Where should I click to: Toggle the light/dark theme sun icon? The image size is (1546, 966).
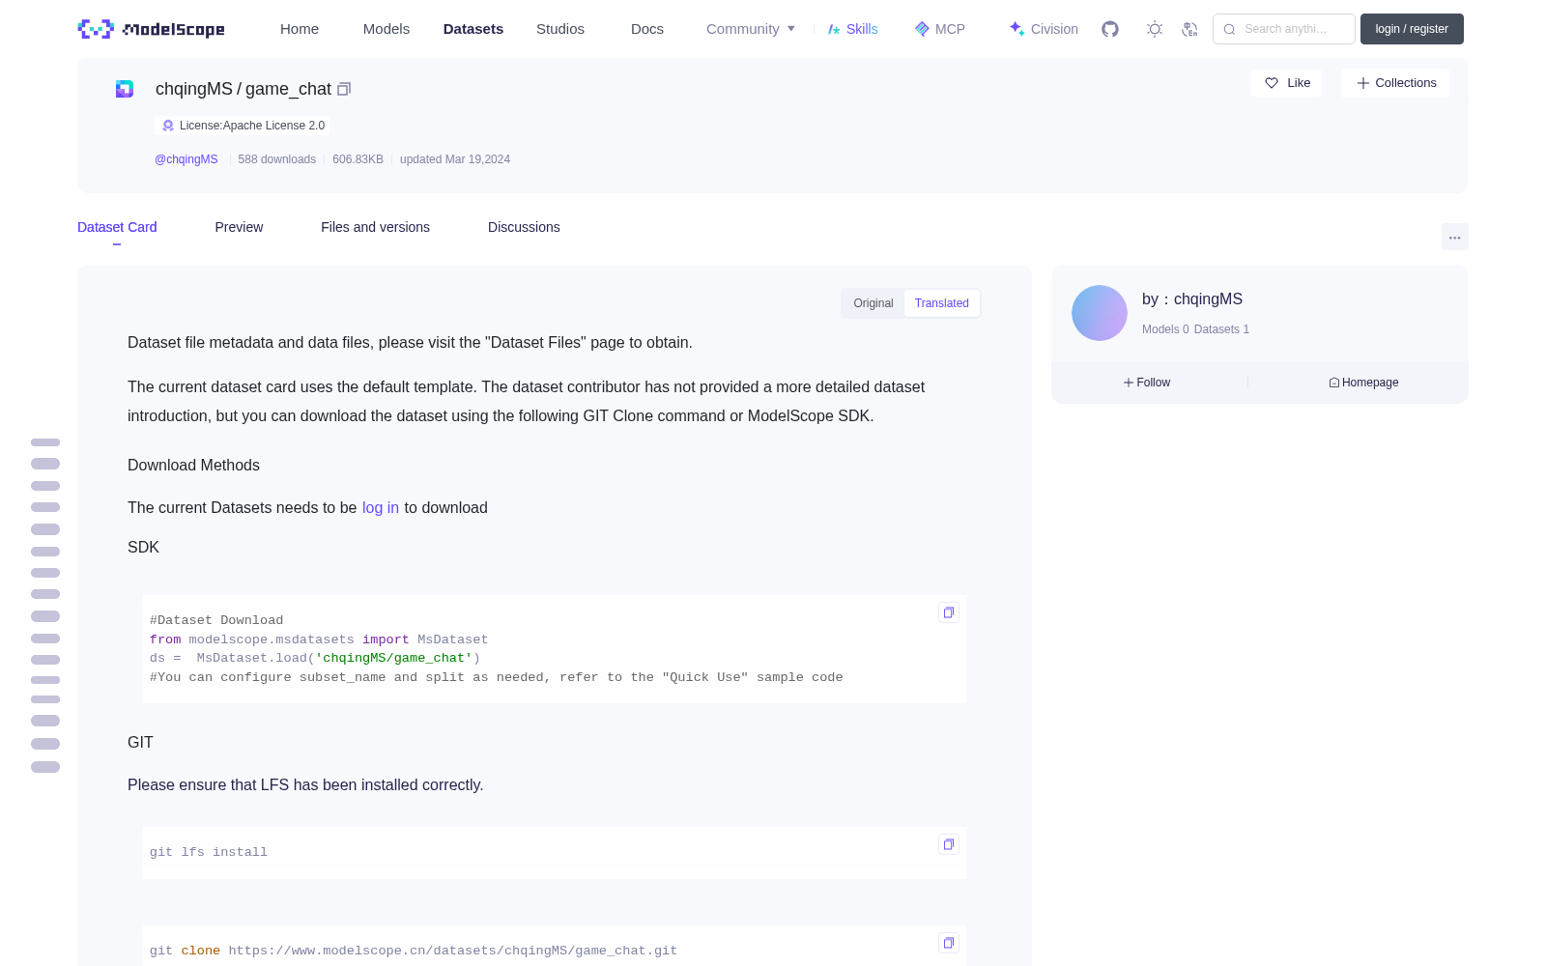[1155, 29]
